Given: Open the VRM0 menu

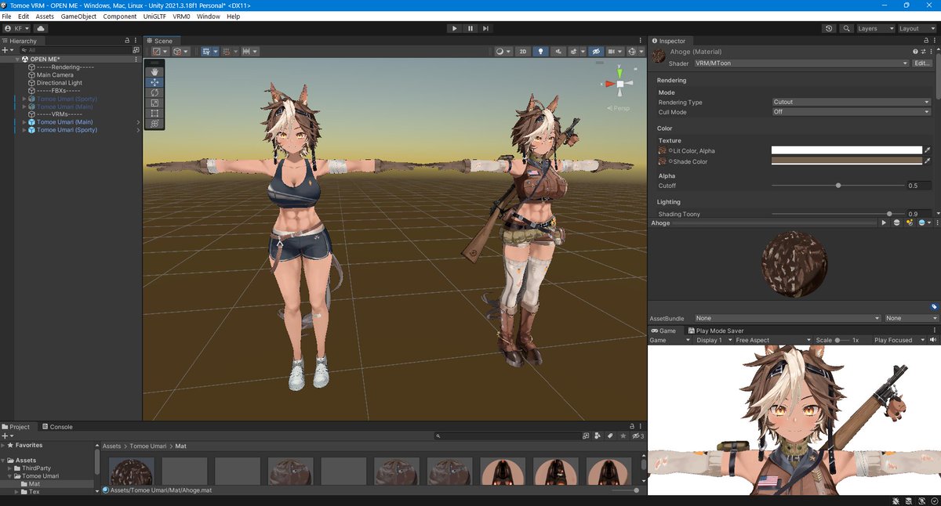Looking at the screenshot, I should [x=181, y=16].
